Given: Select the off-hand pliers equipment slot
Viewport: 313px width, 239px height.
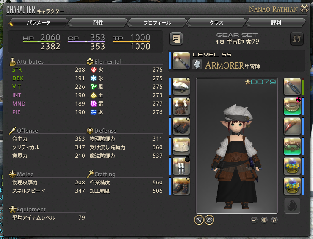Looking at the screenshot, I should 292,86.
